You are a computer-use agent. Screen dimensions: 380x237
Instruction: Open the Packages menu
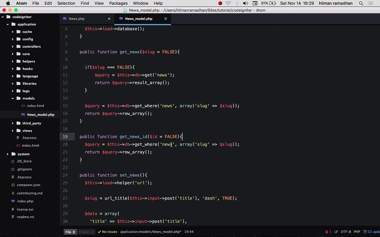click(118, 3)
